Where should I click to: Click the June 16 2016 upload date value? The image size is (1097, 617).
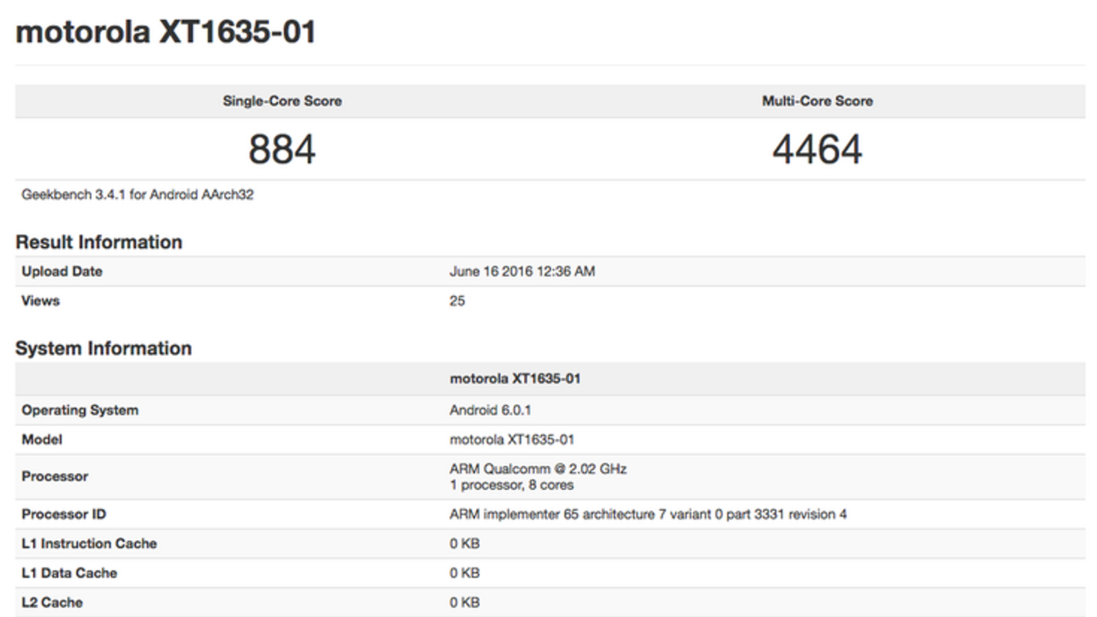point(522,271)
